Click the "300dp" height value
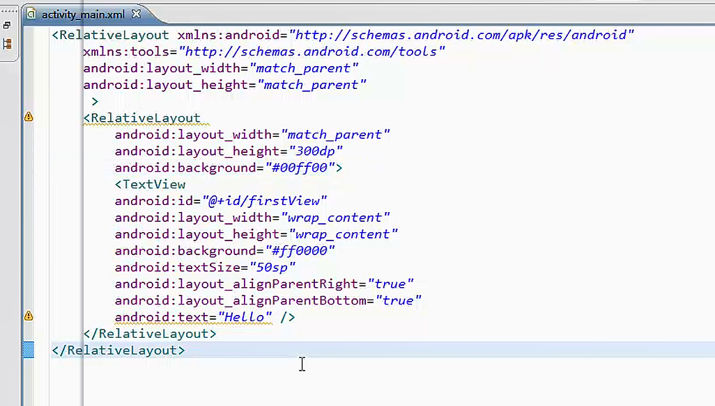 [x=316, y=152]
